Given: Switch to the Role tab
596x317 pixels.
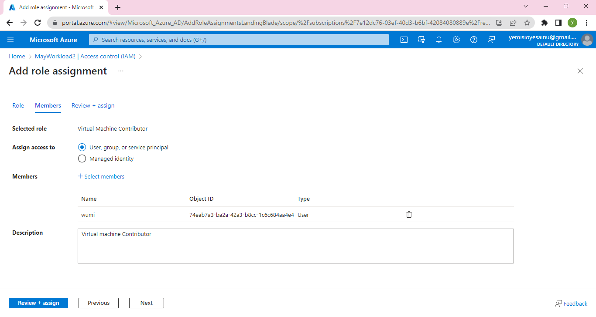Looking at the screenshot, I should (18, 105).
